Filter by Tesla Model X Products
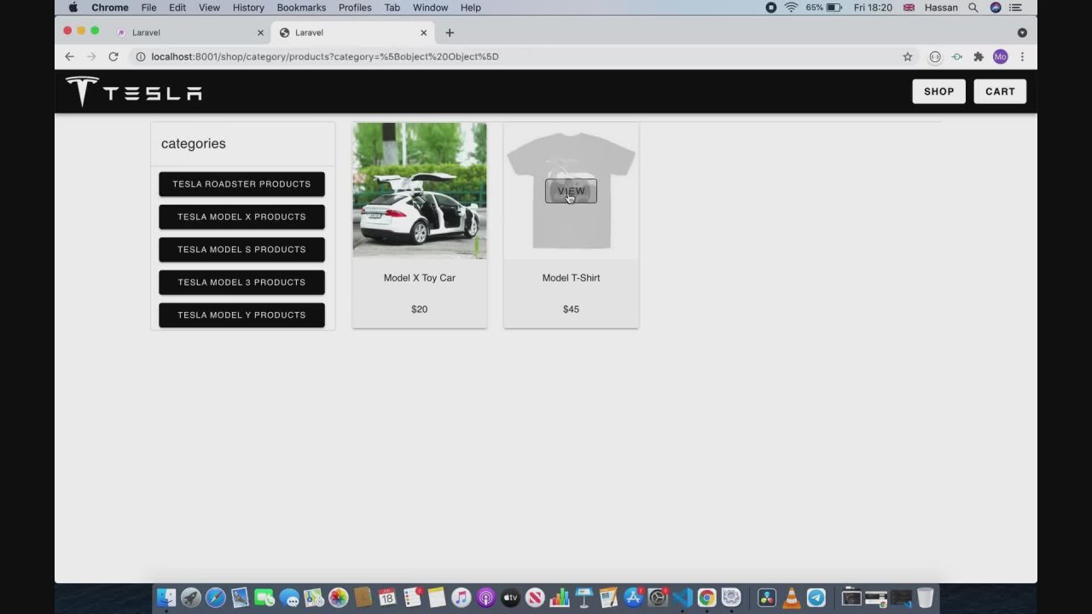This screenshot has height=614, width=1092. [x=241, y=217]
